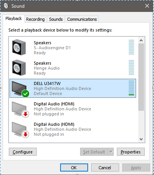Click the "Default Device" status text

click(48, 93)
